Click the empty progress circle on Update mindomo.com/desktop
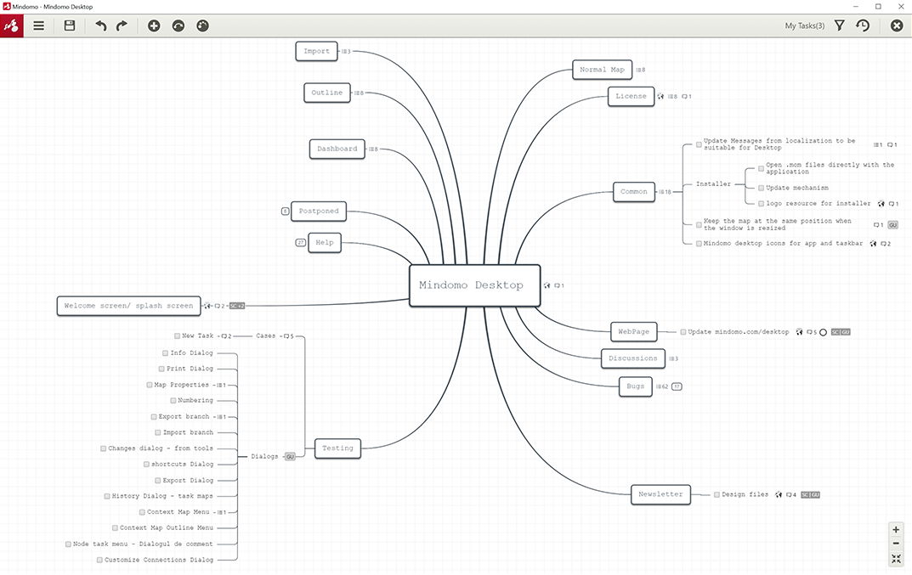This screenshot has height=575, width=912. pos(823,333)
